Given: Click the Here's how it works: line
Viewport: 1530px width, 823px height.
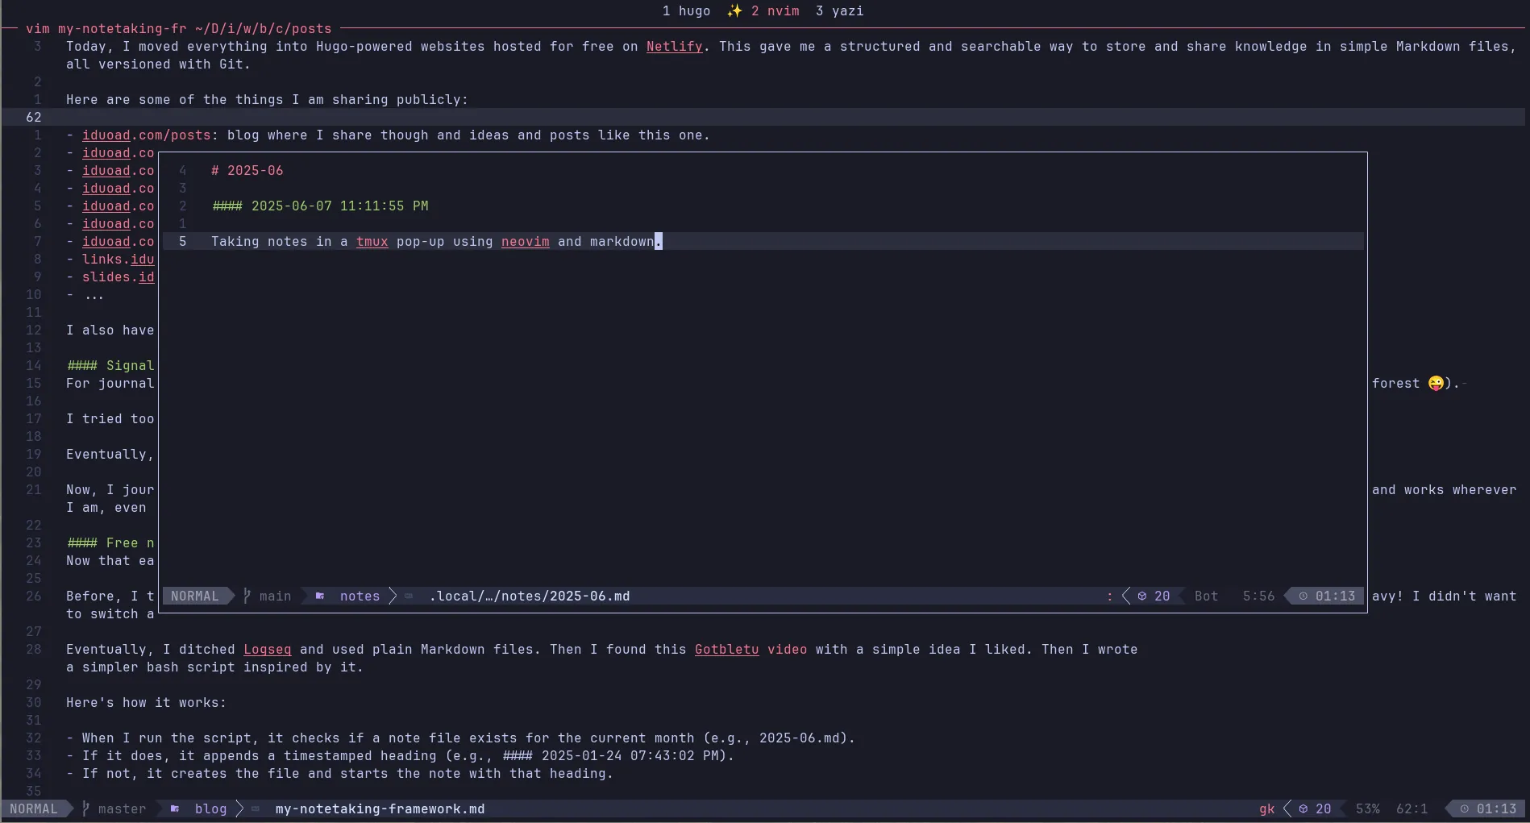Looking at the screenshot, I should 146,702.
